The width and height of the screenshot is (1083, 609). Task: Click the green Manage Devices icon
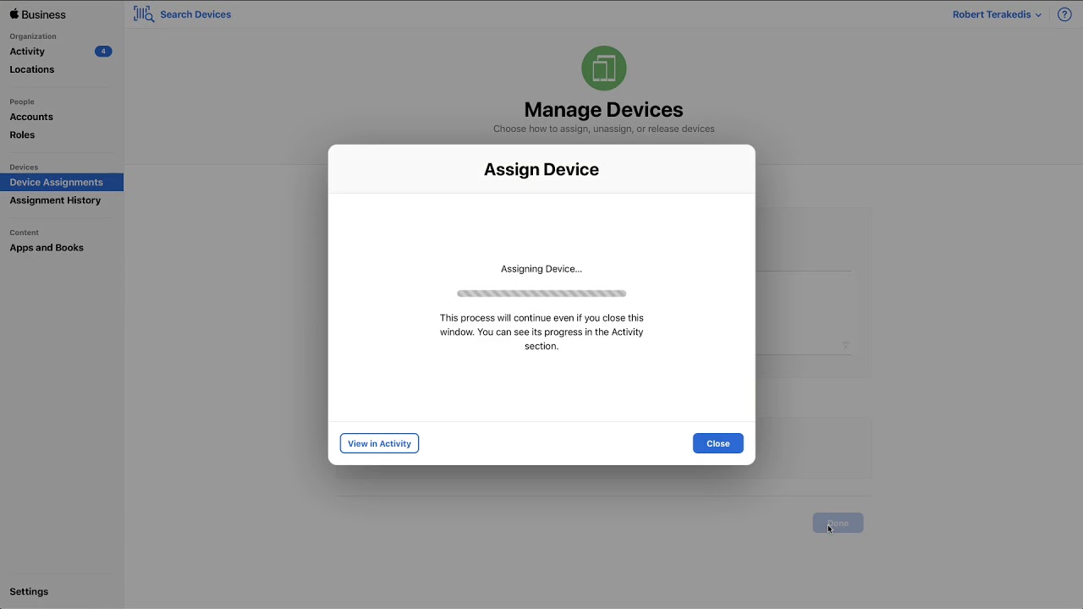point(603,68)
